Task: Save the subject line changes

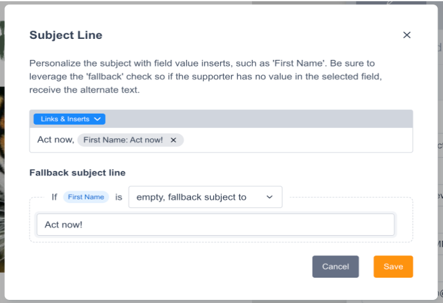Action: click(393, 267)
